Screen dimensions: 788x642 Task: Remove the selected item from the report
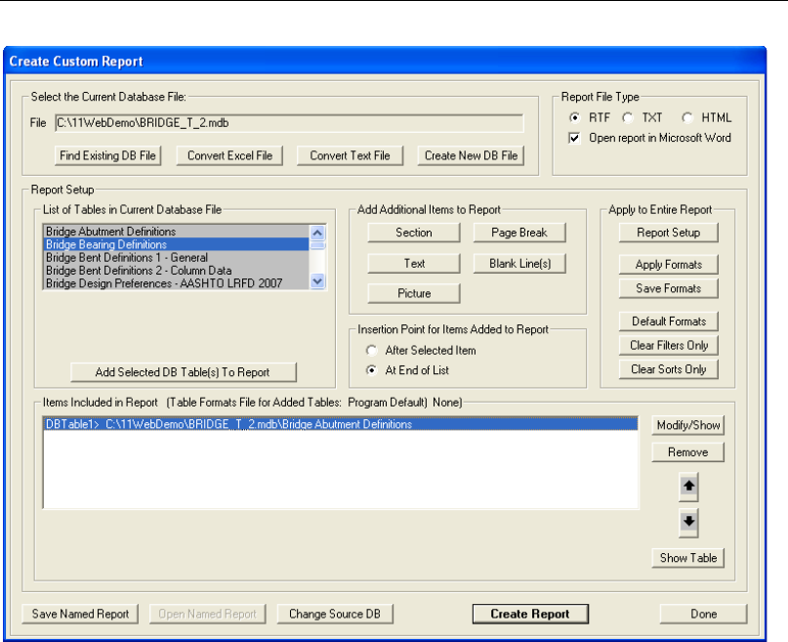[688, 452]
